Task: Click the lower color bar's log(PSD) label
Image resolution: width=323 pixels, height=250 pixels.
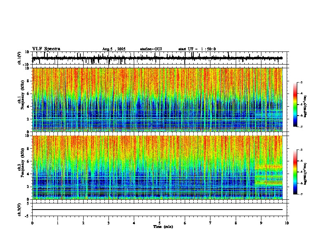Action: 305,174
